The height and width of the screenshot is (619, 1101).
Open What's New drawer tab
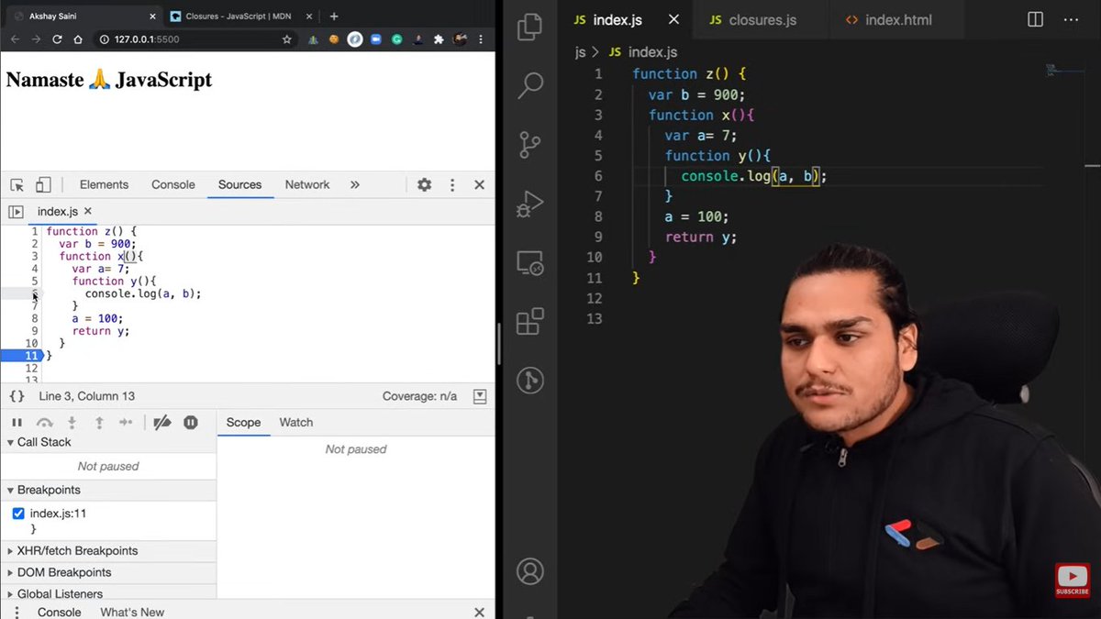(x=132, y=612)
